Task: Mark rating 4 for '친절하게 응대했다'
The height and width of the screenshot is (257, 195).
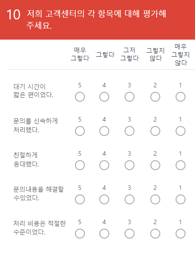Action: tap(104, 165)
